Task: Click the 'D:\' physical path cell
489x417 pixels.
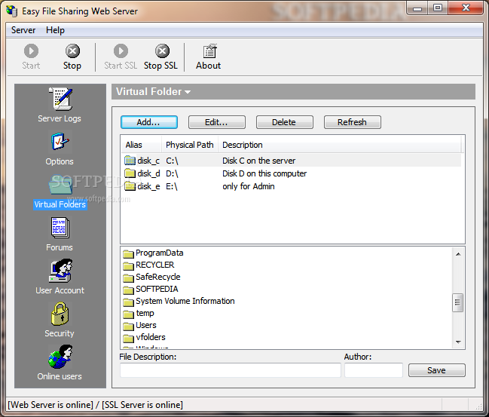Action: pos(172,173)
